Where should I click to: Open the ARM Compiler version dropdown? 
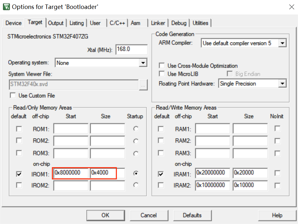[x=283, y=43]
